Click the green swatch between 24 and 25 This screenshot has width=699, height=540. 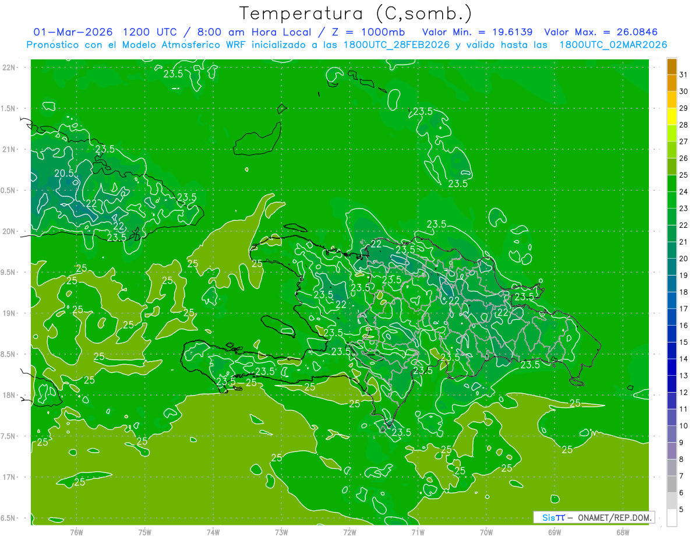click(x=672, y=183)
